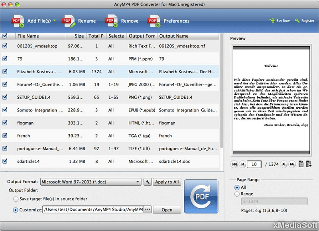
Task: Click the TGA (*.tga) format cell
Action: tap(139, 135)
